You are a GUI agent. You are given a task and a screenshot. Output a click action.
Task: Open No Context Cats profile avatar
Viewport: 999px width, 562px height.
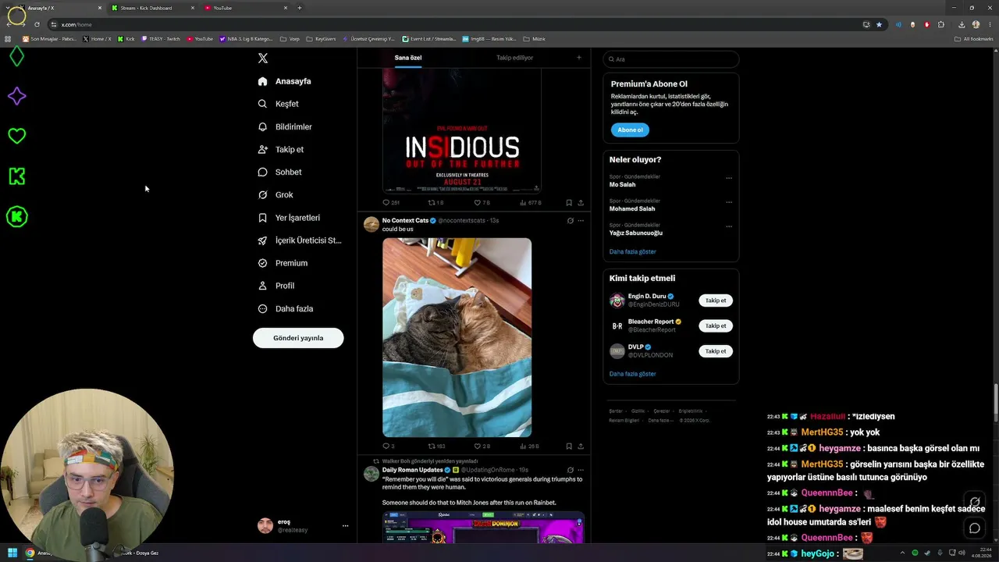tap(372, 225)
